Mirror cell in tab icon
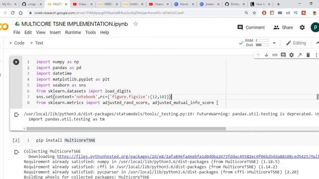Viewport: 319px width, 179px height. pyautogui.click(x=300, y=55)
